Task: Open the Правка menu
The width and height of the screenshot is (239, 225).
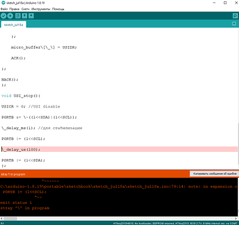Action: point(14,9)
